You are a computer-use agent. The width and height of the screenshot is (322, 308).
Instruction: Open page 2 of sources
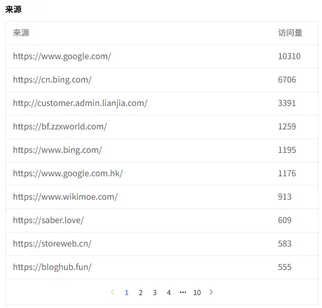point(140,292)
